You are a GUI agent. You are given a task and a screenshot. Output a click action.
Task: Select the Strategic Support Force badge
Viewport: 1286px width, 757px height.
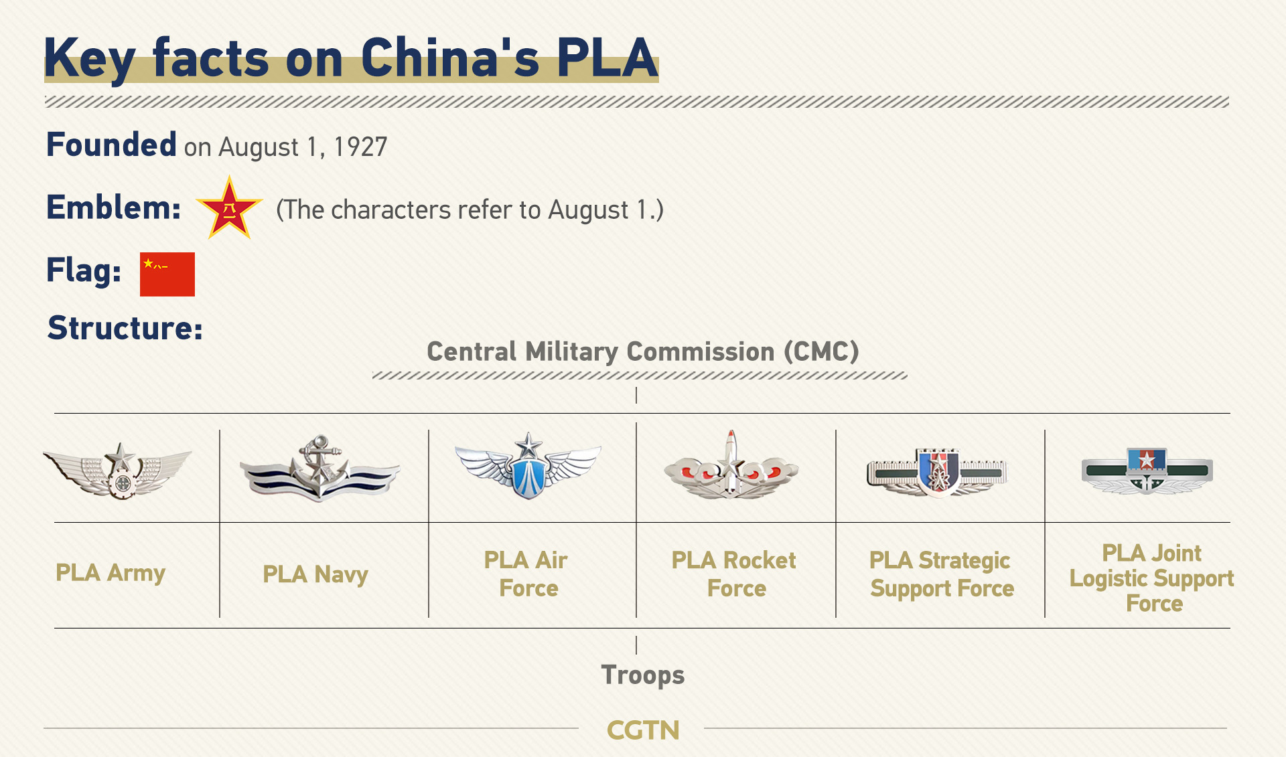[x=938, y=473]
